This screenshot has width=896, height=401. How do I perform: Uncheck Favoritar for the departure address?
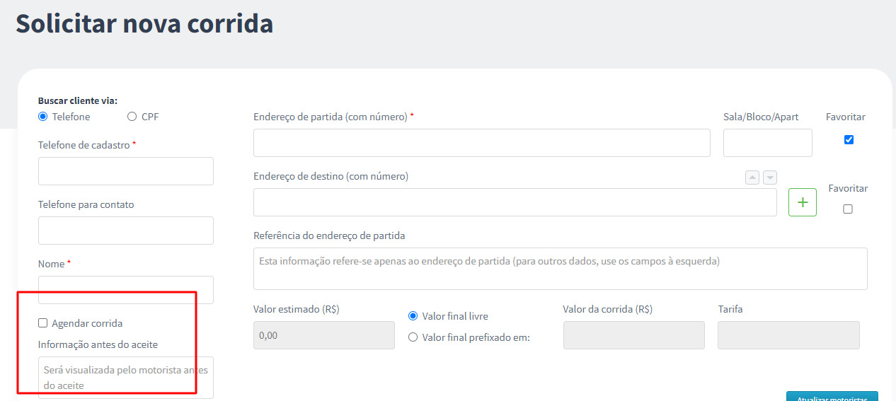849,139
